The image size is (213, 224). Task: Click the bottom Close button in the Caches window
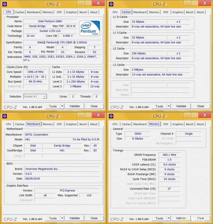(x=200, y=106)
